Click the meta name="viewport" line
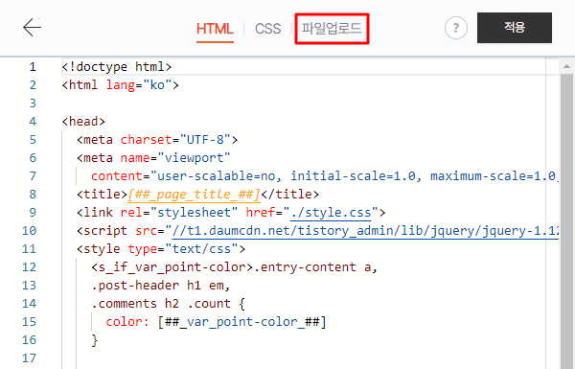 (153, 158)
